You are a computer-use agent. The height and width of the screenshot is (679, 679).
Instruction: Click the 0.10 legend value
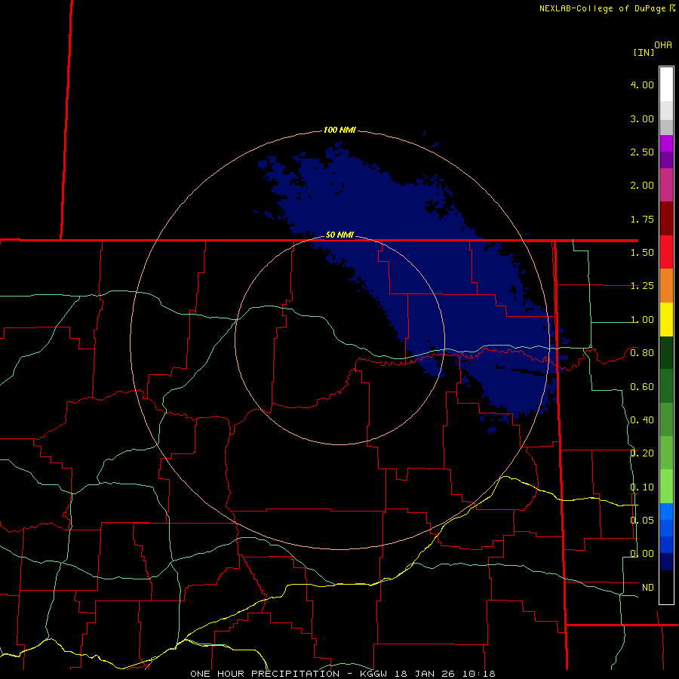(642, 487)
